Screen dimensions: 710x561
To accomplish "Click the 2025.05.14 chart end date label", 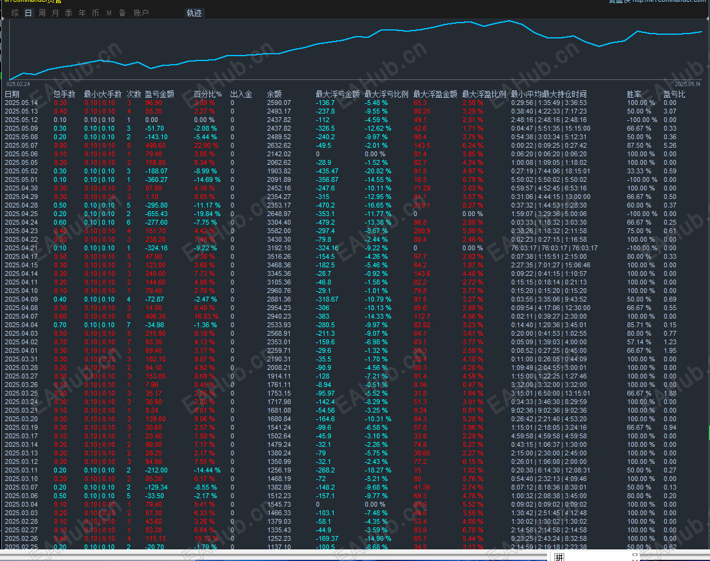I will 687,84.
